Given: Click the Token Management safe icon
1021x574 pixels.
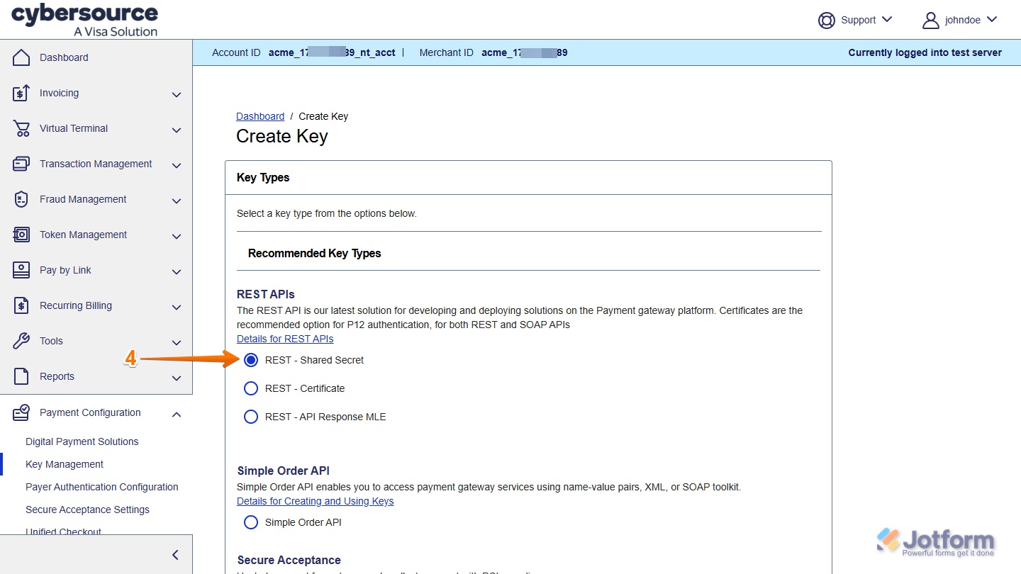Looking at the screenshot, I should point(21,235).
